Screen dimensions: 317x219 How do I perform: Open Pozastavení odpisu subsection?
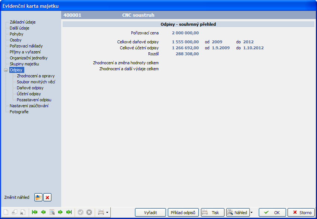pos(34,100)
